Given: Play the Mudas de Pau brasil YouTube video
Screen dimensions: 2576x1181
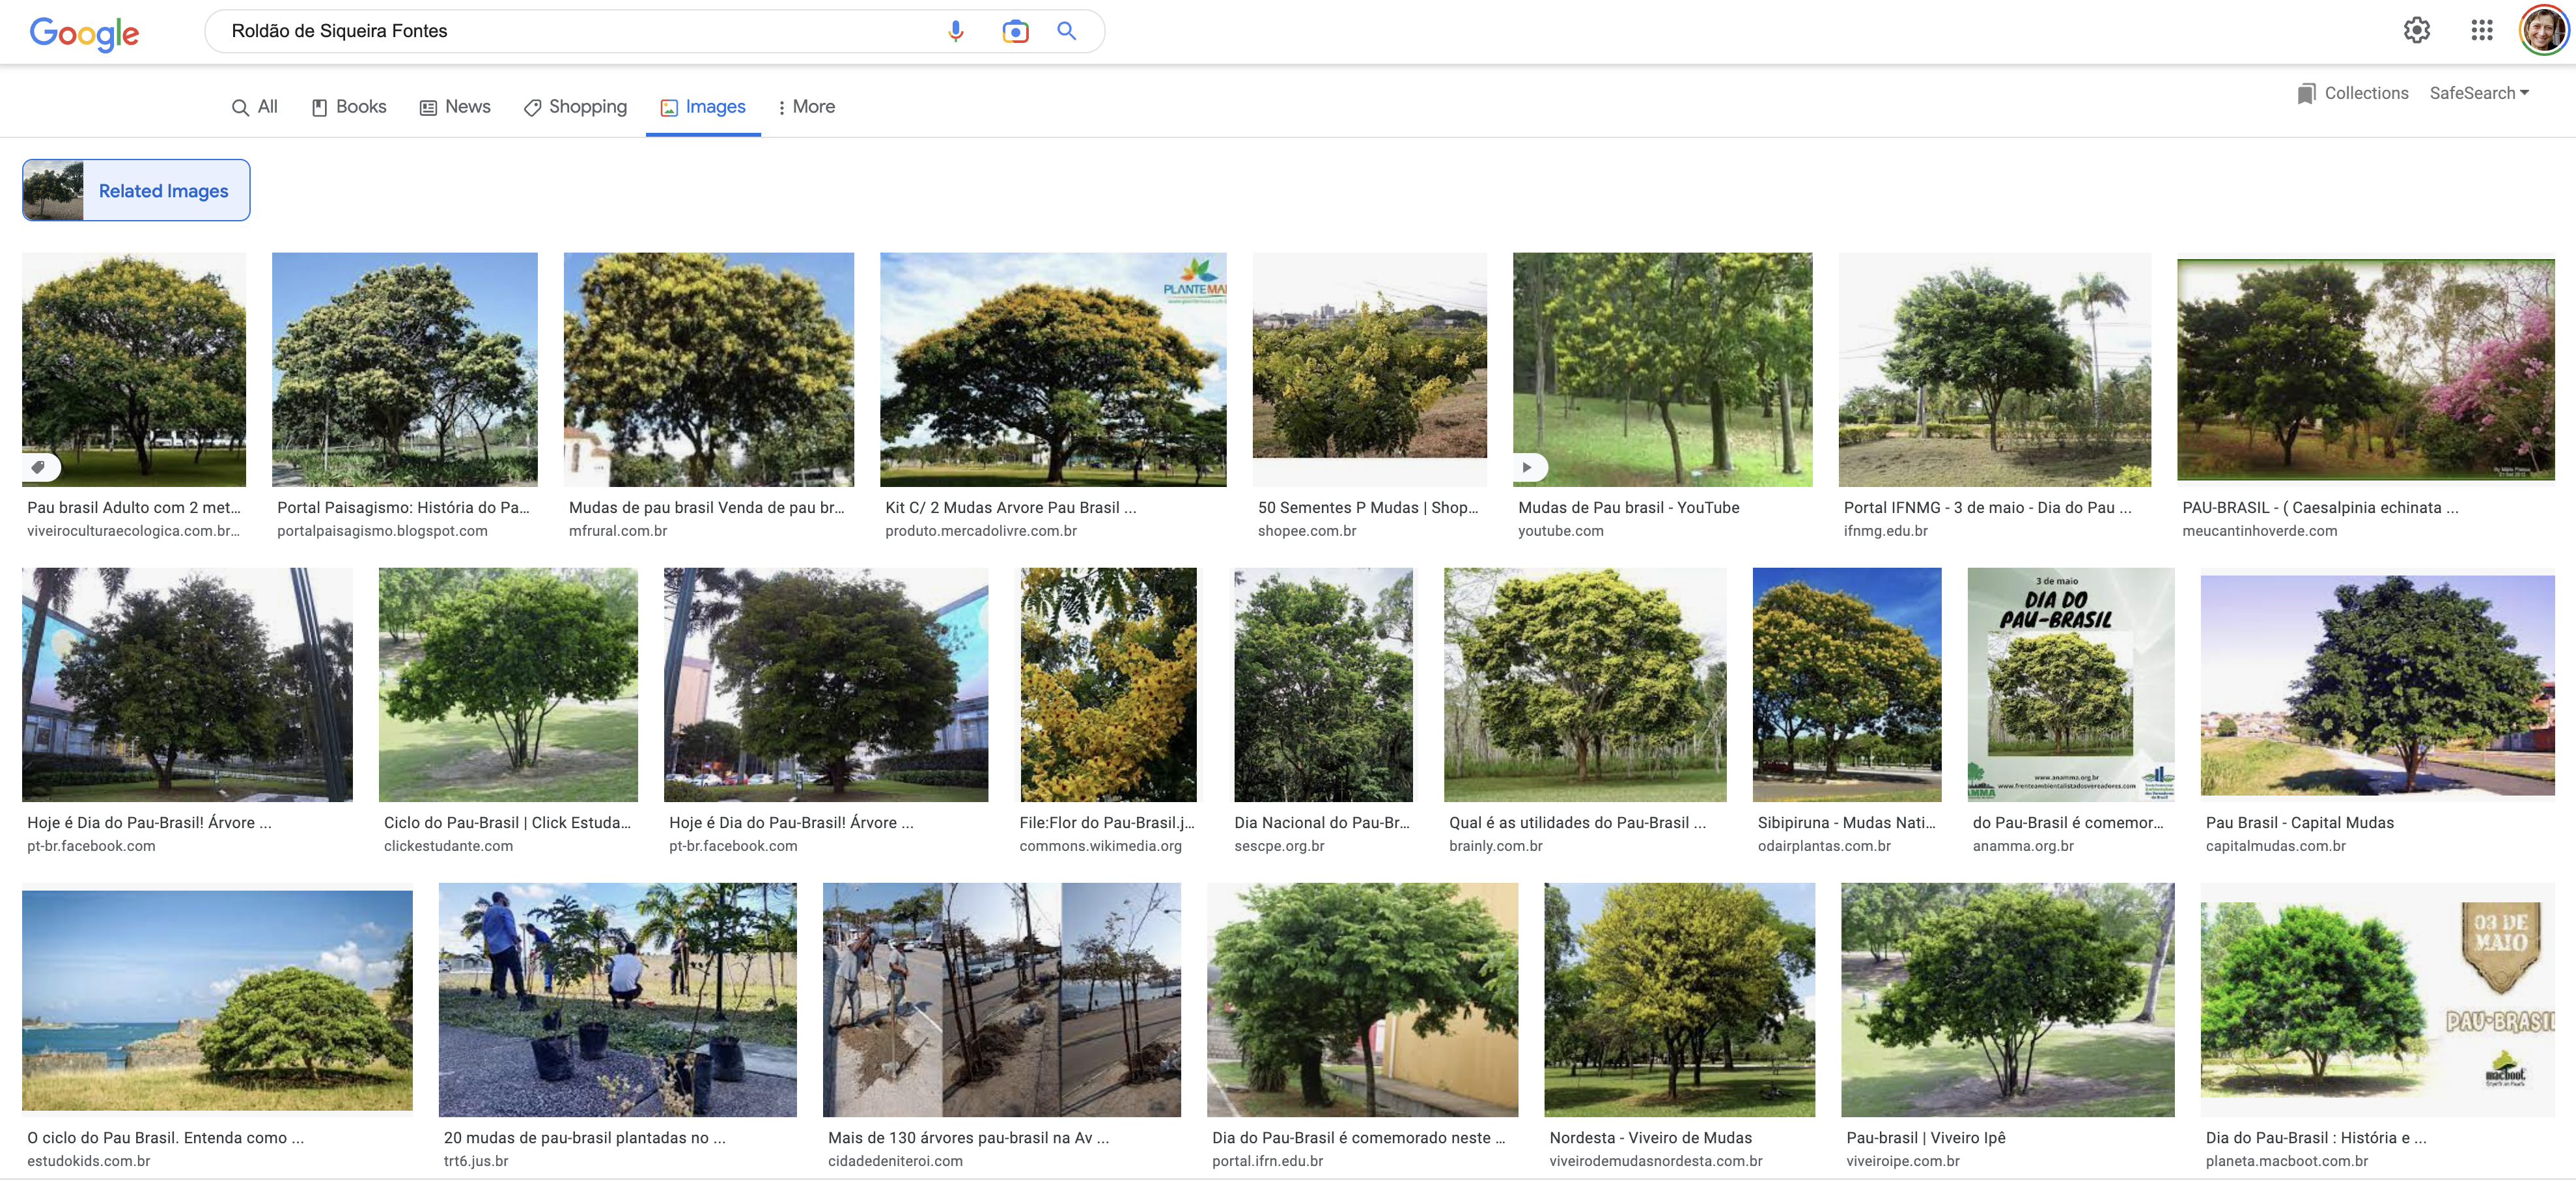Looking at the screenshot, I should 1527,467.
